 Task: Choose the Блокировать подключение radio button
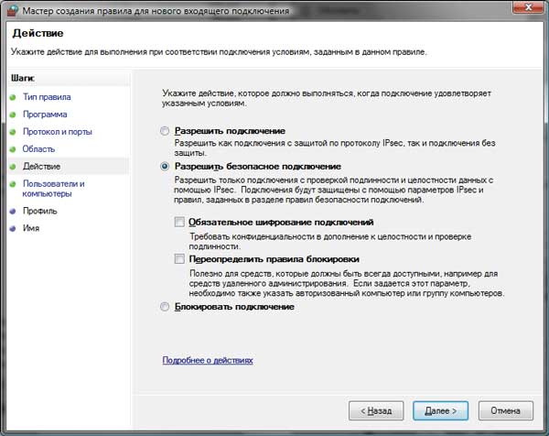(x=165, y=308)
